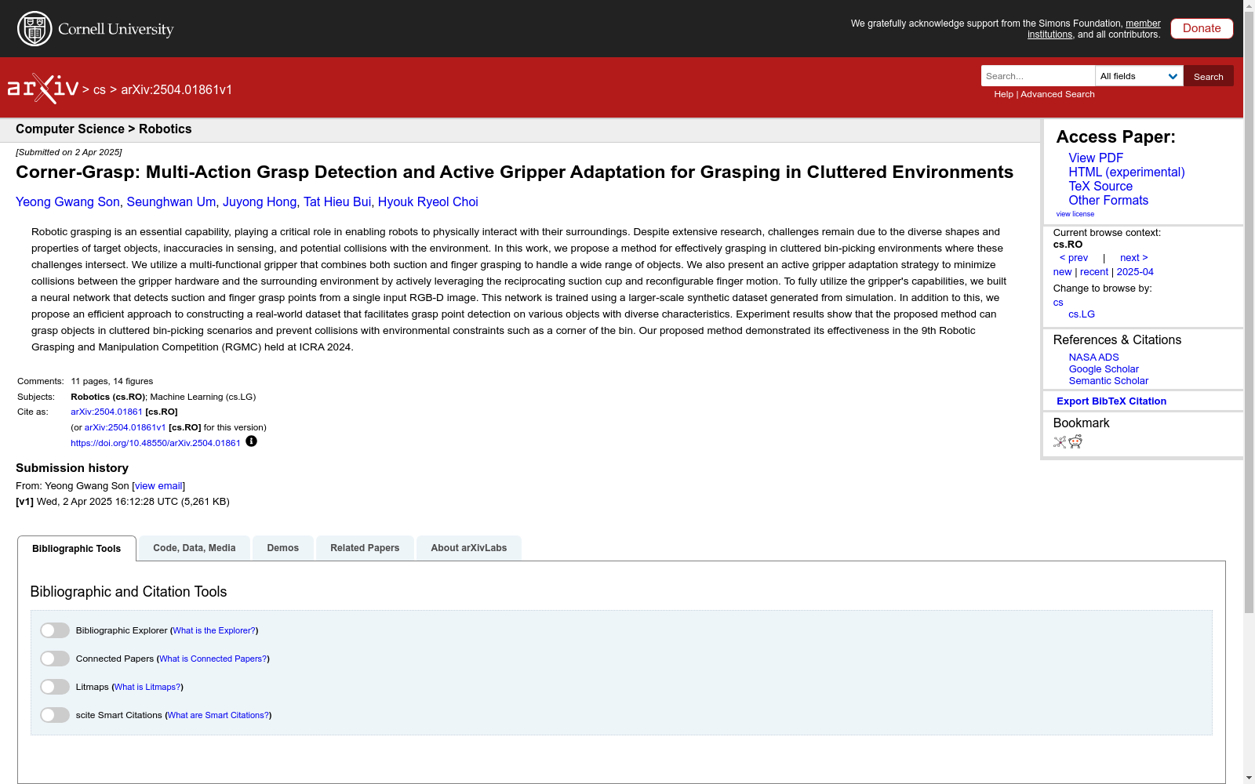
Task: Click the cs browse-by link
Action: (1058, 303)
